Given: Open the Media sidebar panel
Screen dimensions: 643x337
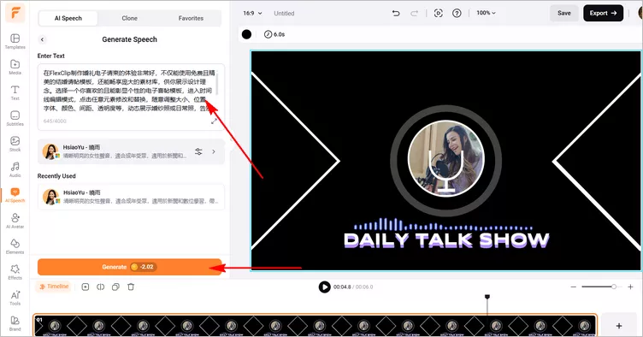Looking at the screenshot, I should pos(15,68).
